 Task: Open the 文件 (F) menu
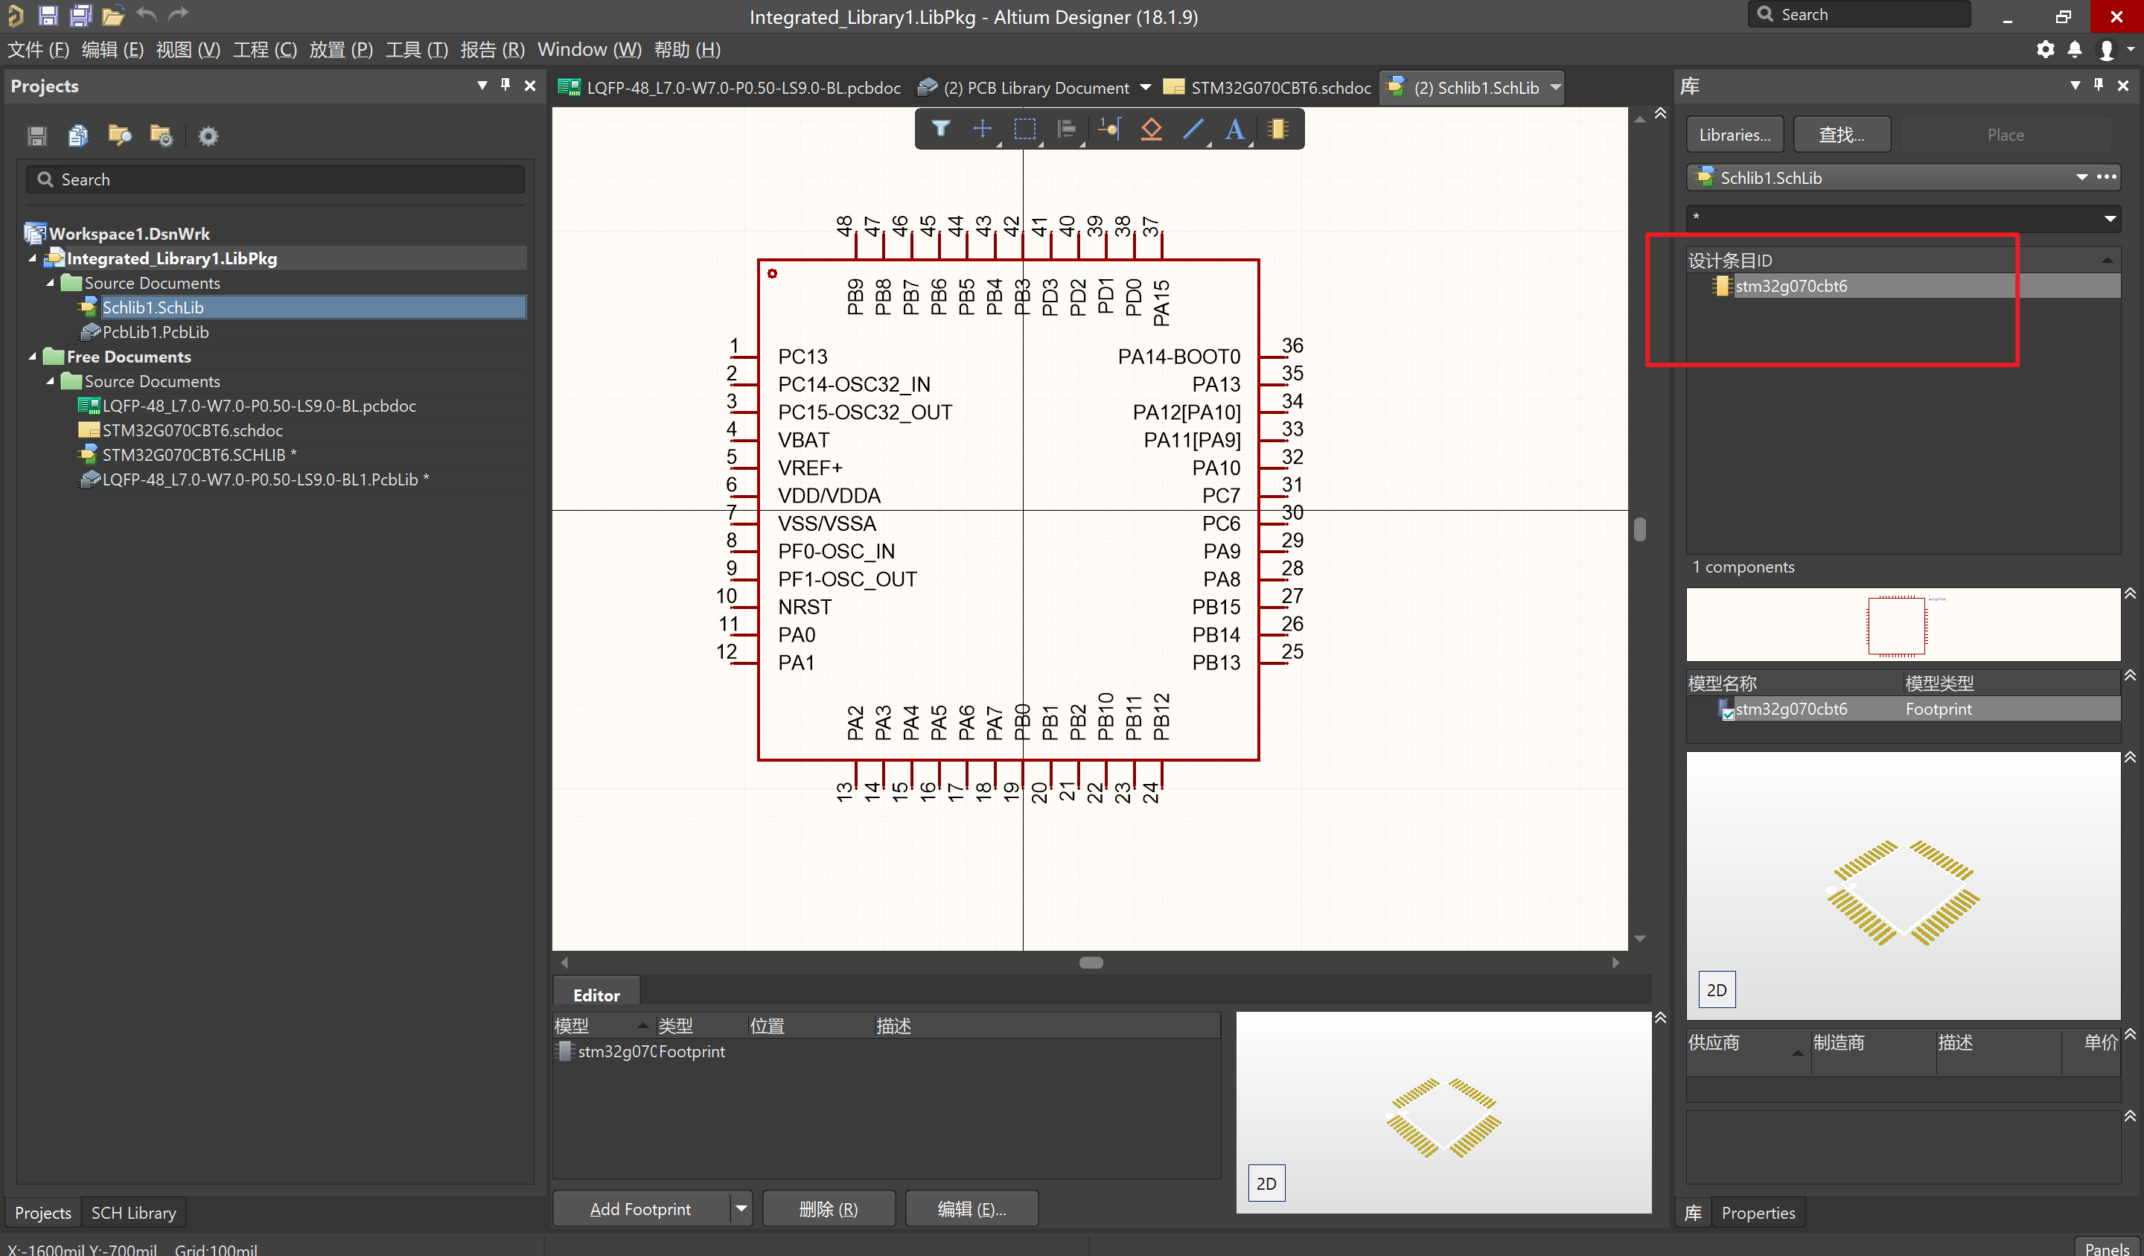coord(38,49)
